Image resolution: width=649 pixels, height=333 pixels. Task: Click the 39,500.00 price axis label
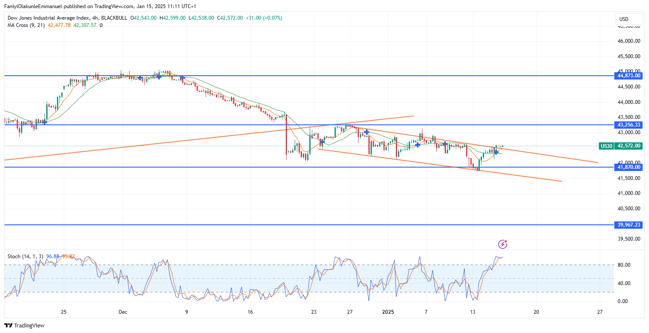coord(629,239)
